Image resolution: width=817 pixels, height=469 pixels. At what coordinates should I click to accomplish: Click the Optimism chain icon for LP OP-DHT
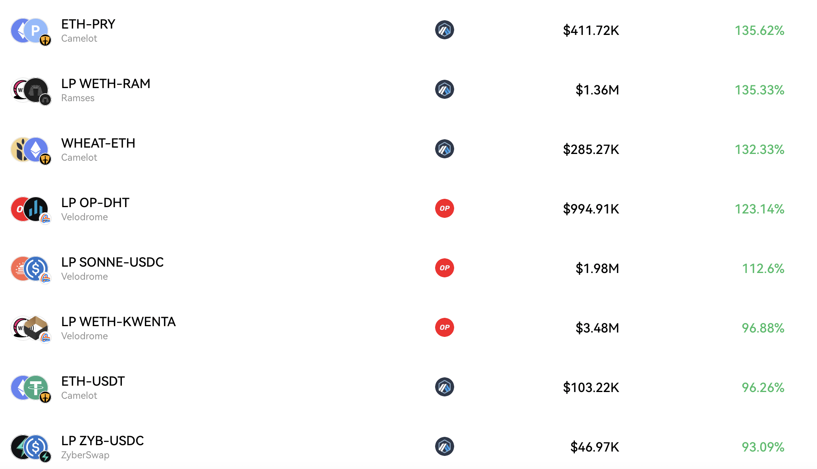444,208
